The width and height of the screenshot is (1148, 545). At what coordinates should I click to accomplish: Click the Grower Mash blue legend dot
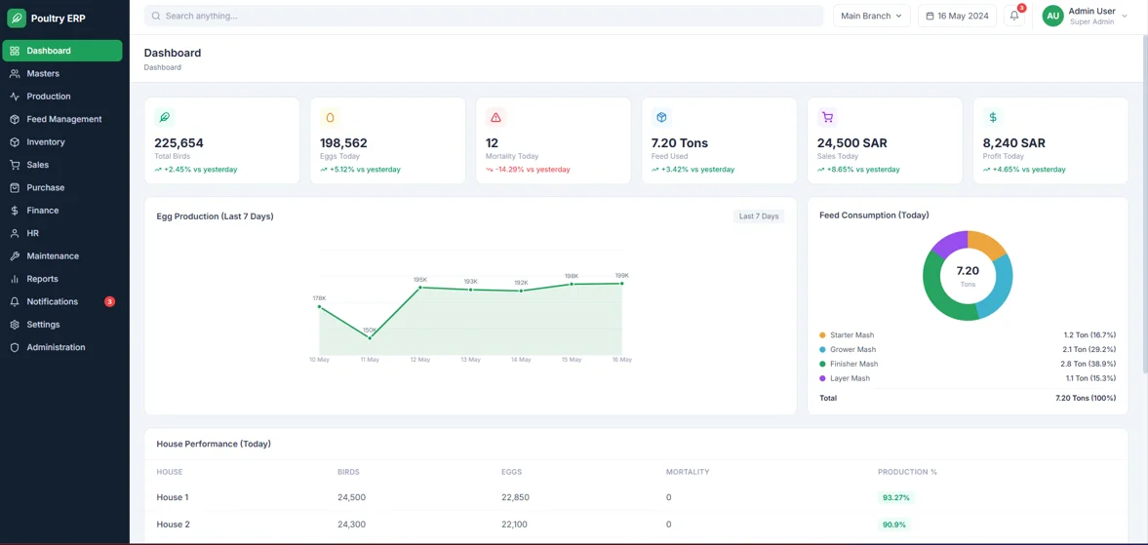point(822,350)
